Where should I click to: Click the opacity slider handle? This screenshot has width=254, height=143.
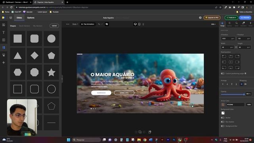[244, 94]
